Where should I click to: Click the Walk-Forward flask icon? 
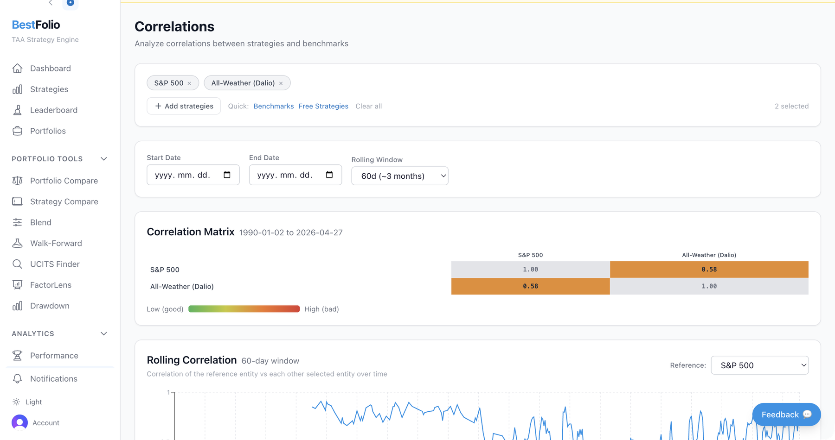[17, 243]
